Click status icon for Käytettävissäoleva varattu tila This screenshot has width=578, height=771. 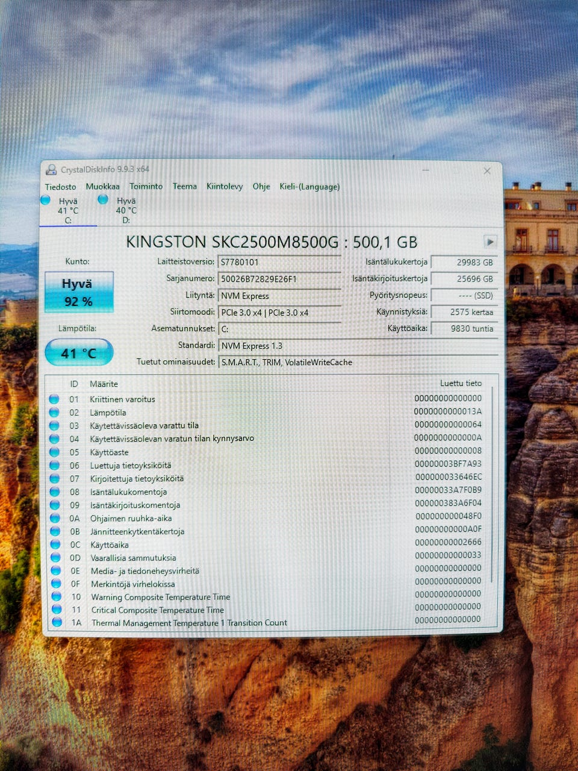[x=54, y=425]
